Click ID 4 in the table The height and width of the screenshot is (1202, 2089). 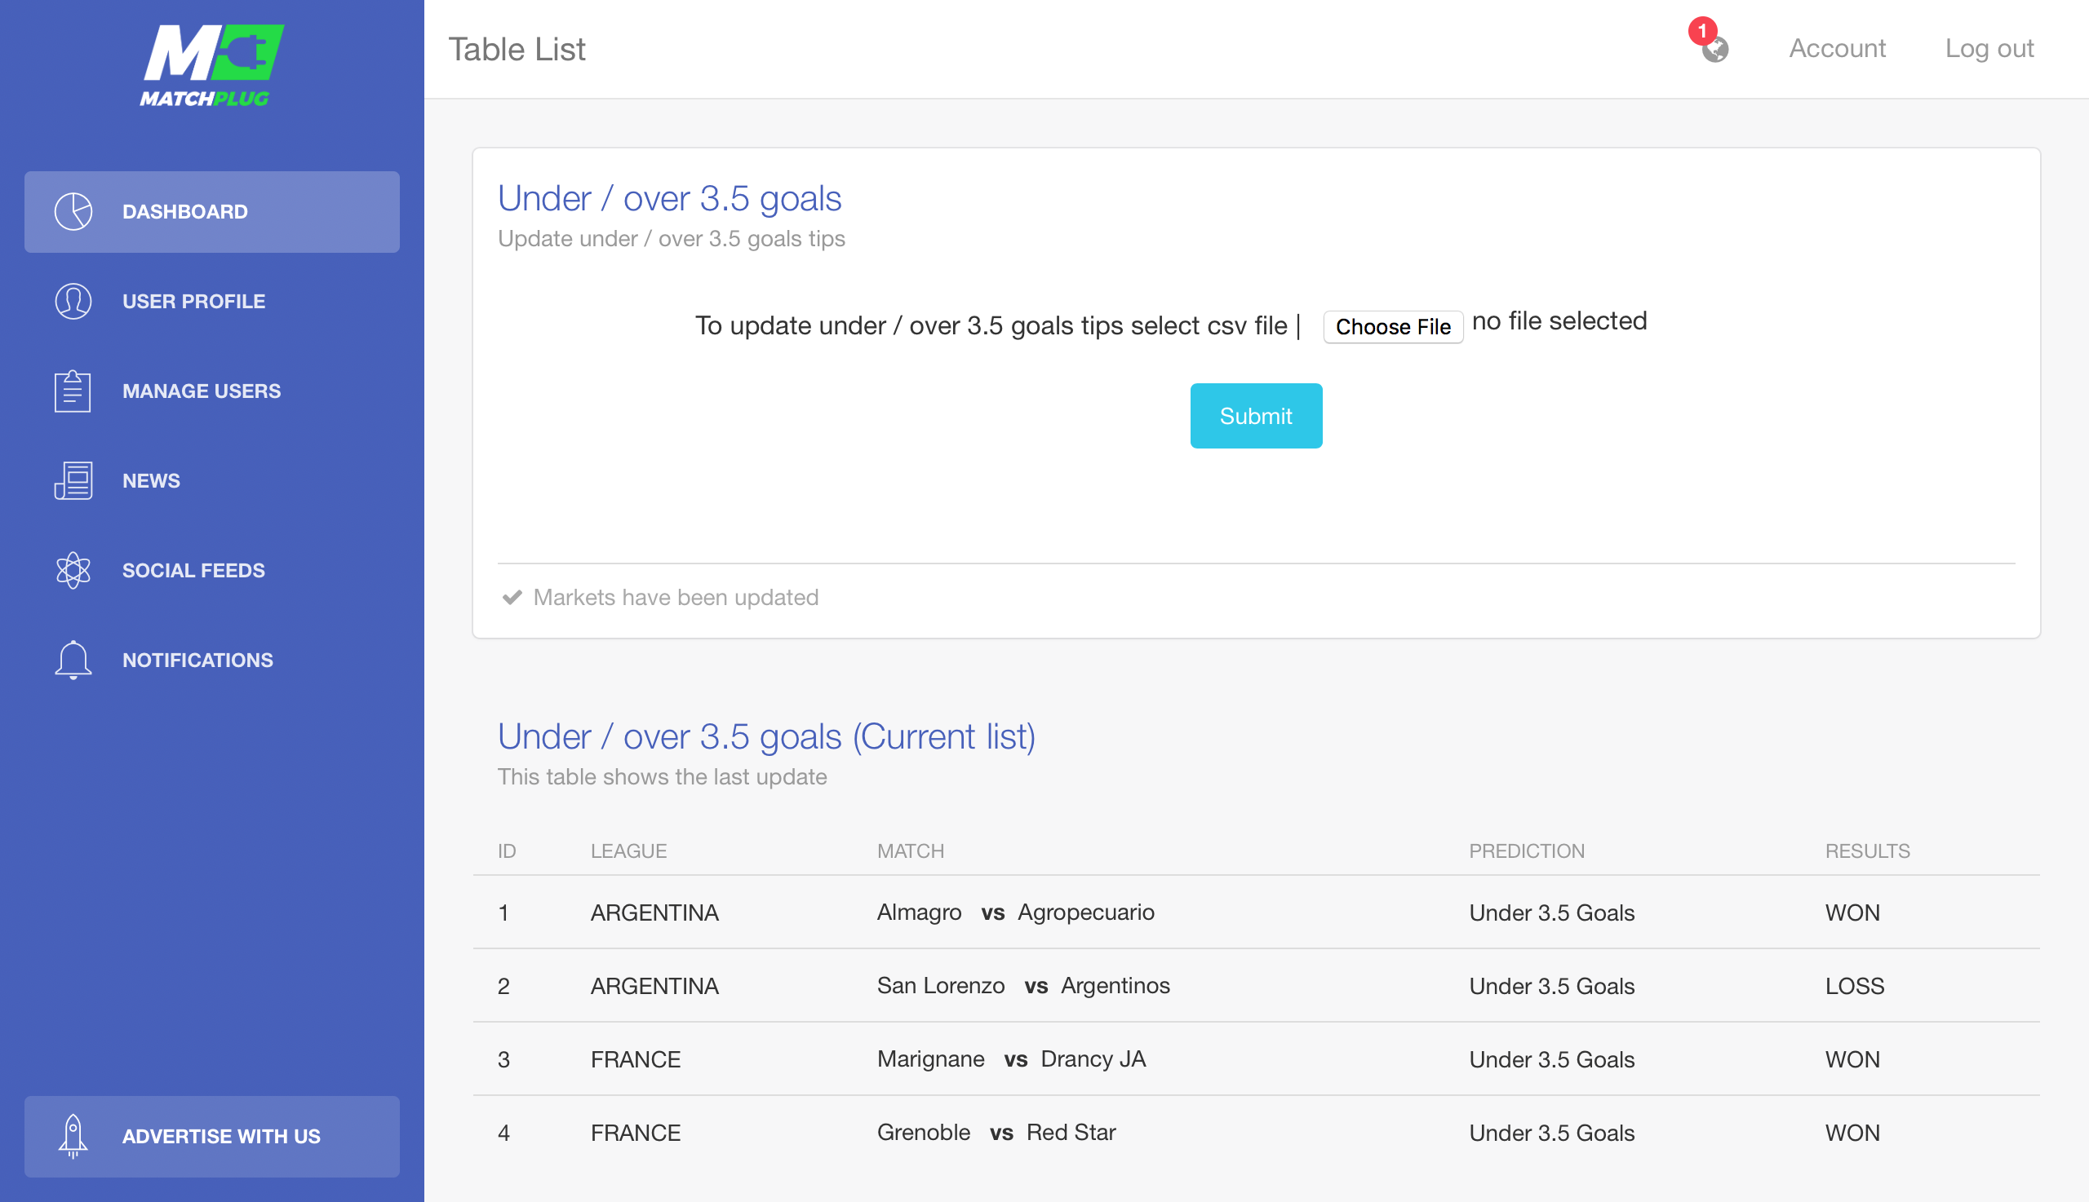point(503,1134)
